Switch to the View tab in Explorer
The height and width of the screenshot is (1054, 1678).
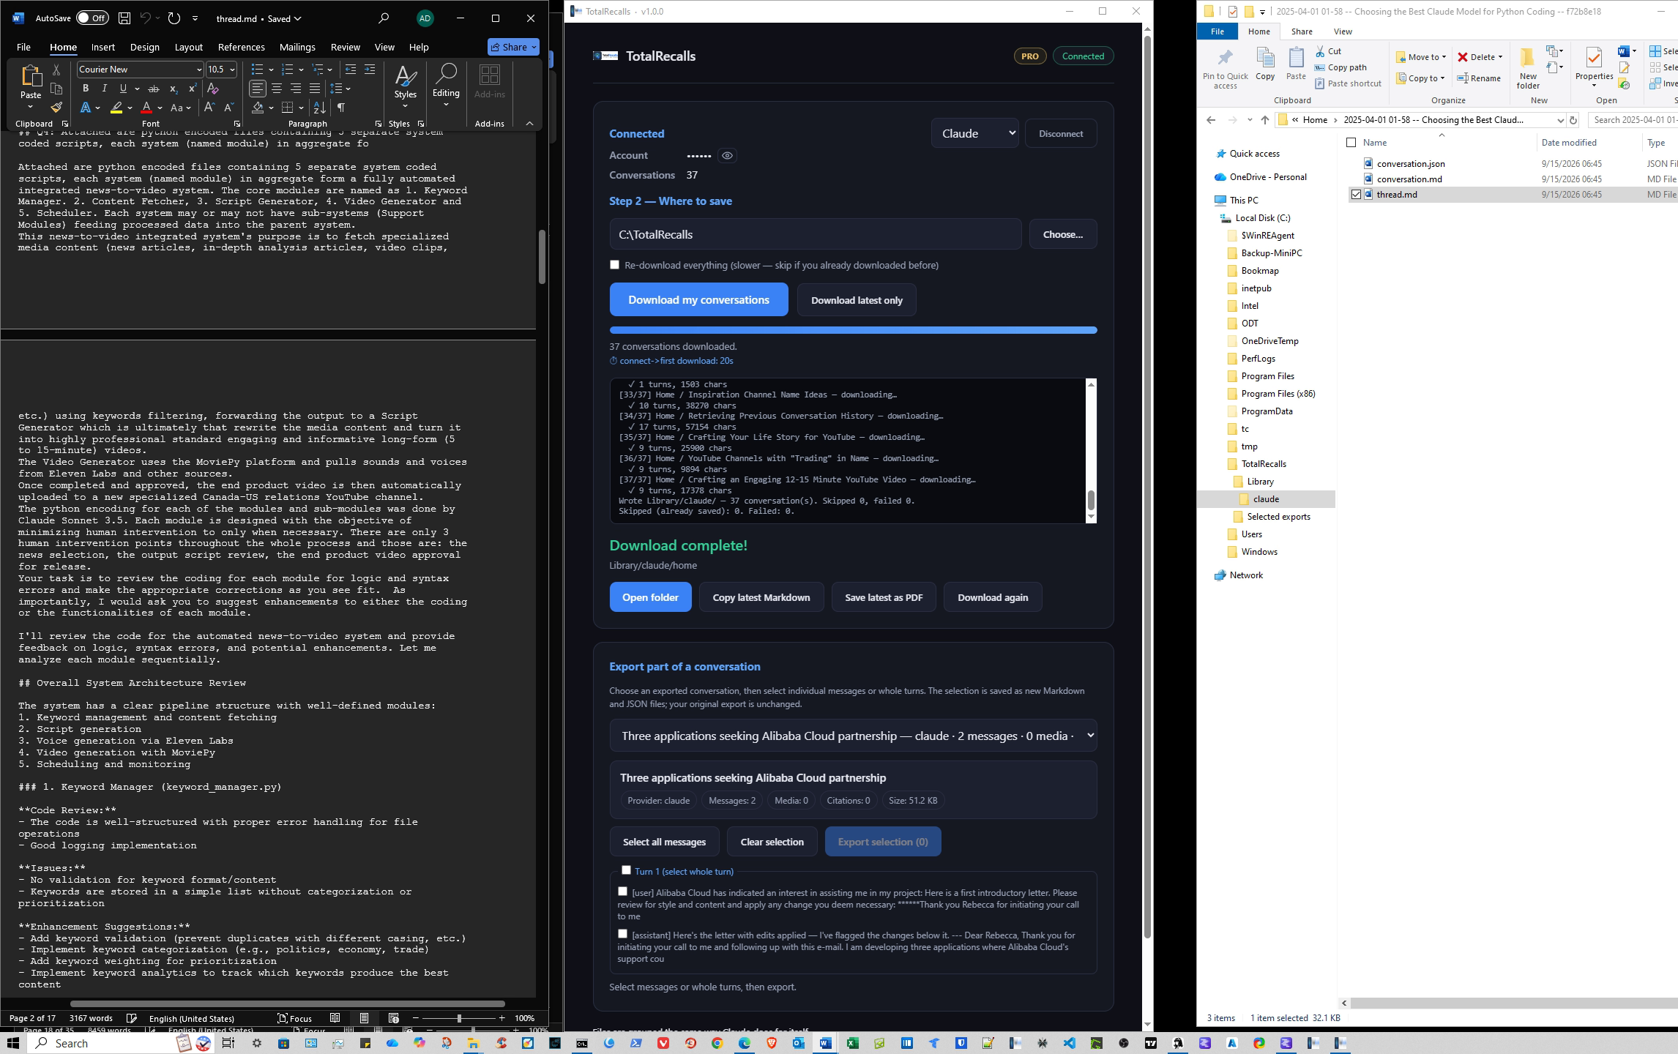(1343, 31)
